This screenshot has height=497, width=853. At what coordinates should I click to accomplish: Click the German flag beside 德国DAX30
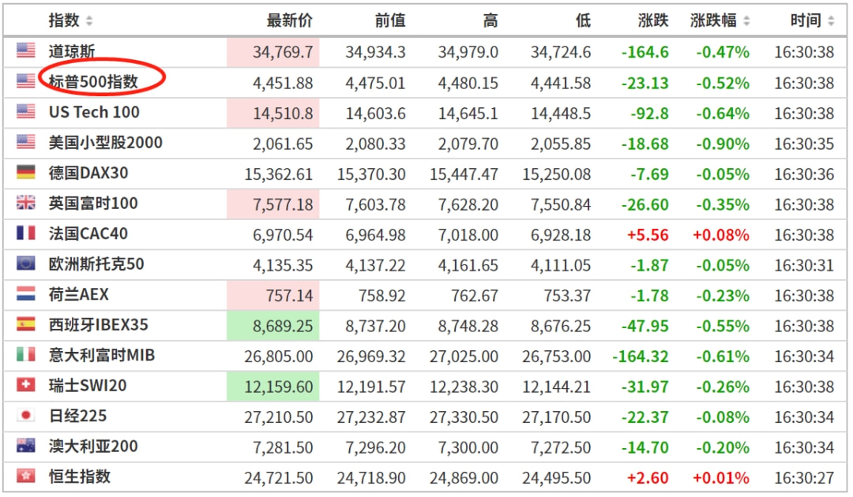tap(25, 172)
